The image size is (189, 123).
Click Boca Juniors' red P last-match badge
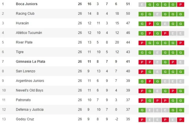(x=180, y=4)
